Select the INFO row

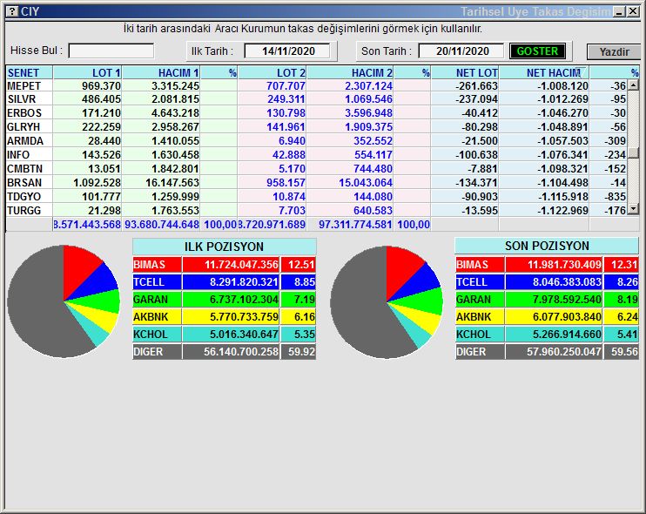(x=317, y=155)
